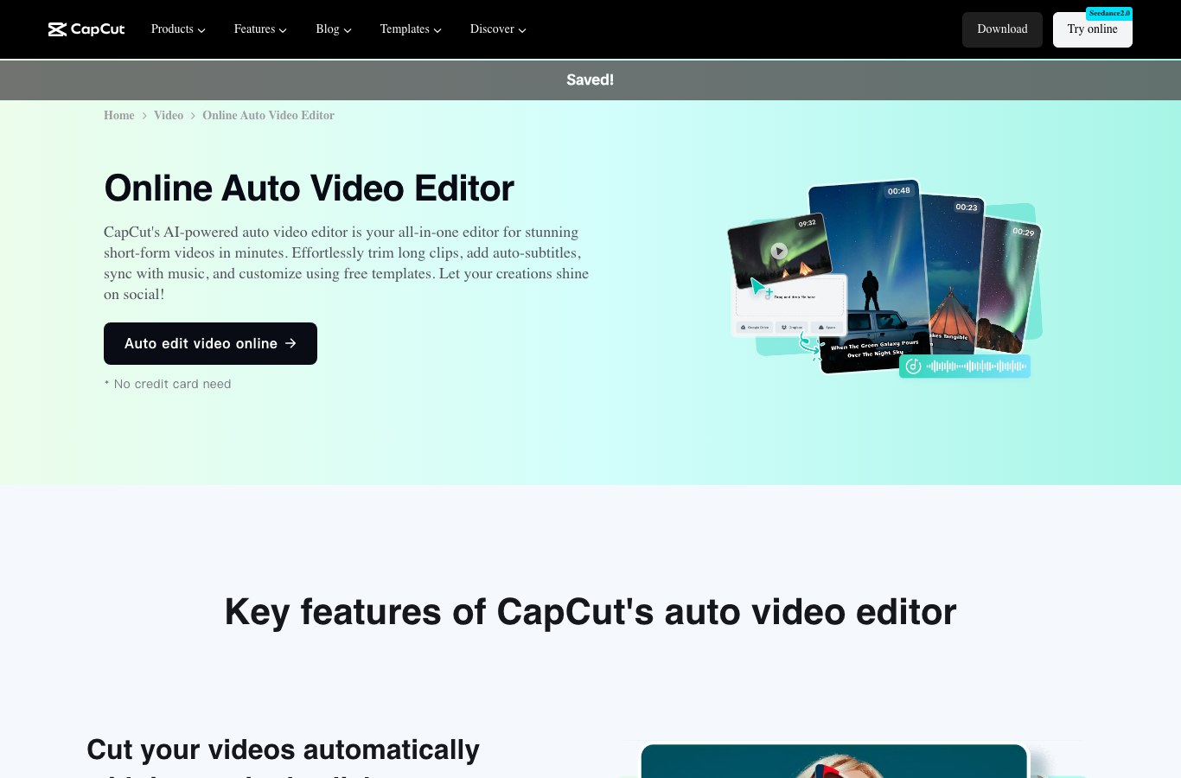Open the Discover dropdown menu
Image resolution: width=1181 pixels, height=778 pixels.
[x=498, y=29]
